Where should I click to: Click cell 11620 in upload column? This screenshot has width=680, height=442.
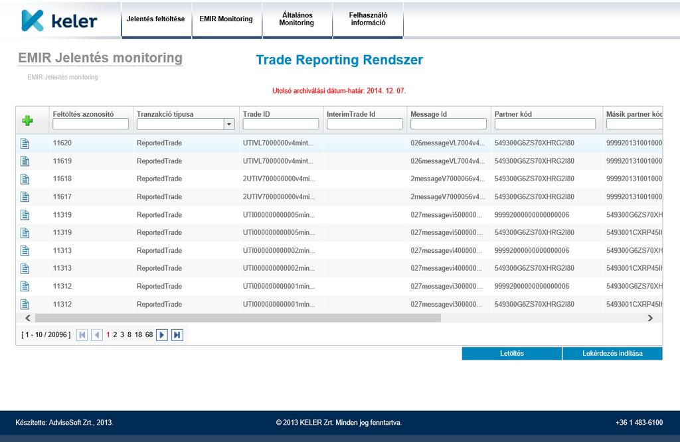pos(62,143)
